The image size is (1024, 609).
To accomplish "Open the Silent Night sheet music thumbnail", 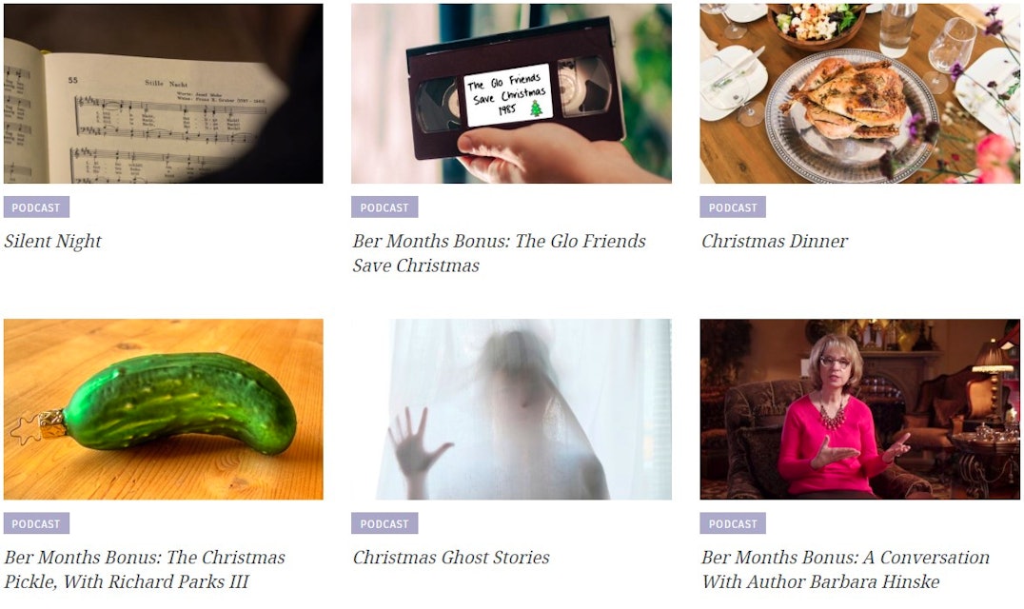I will (164, 93).
